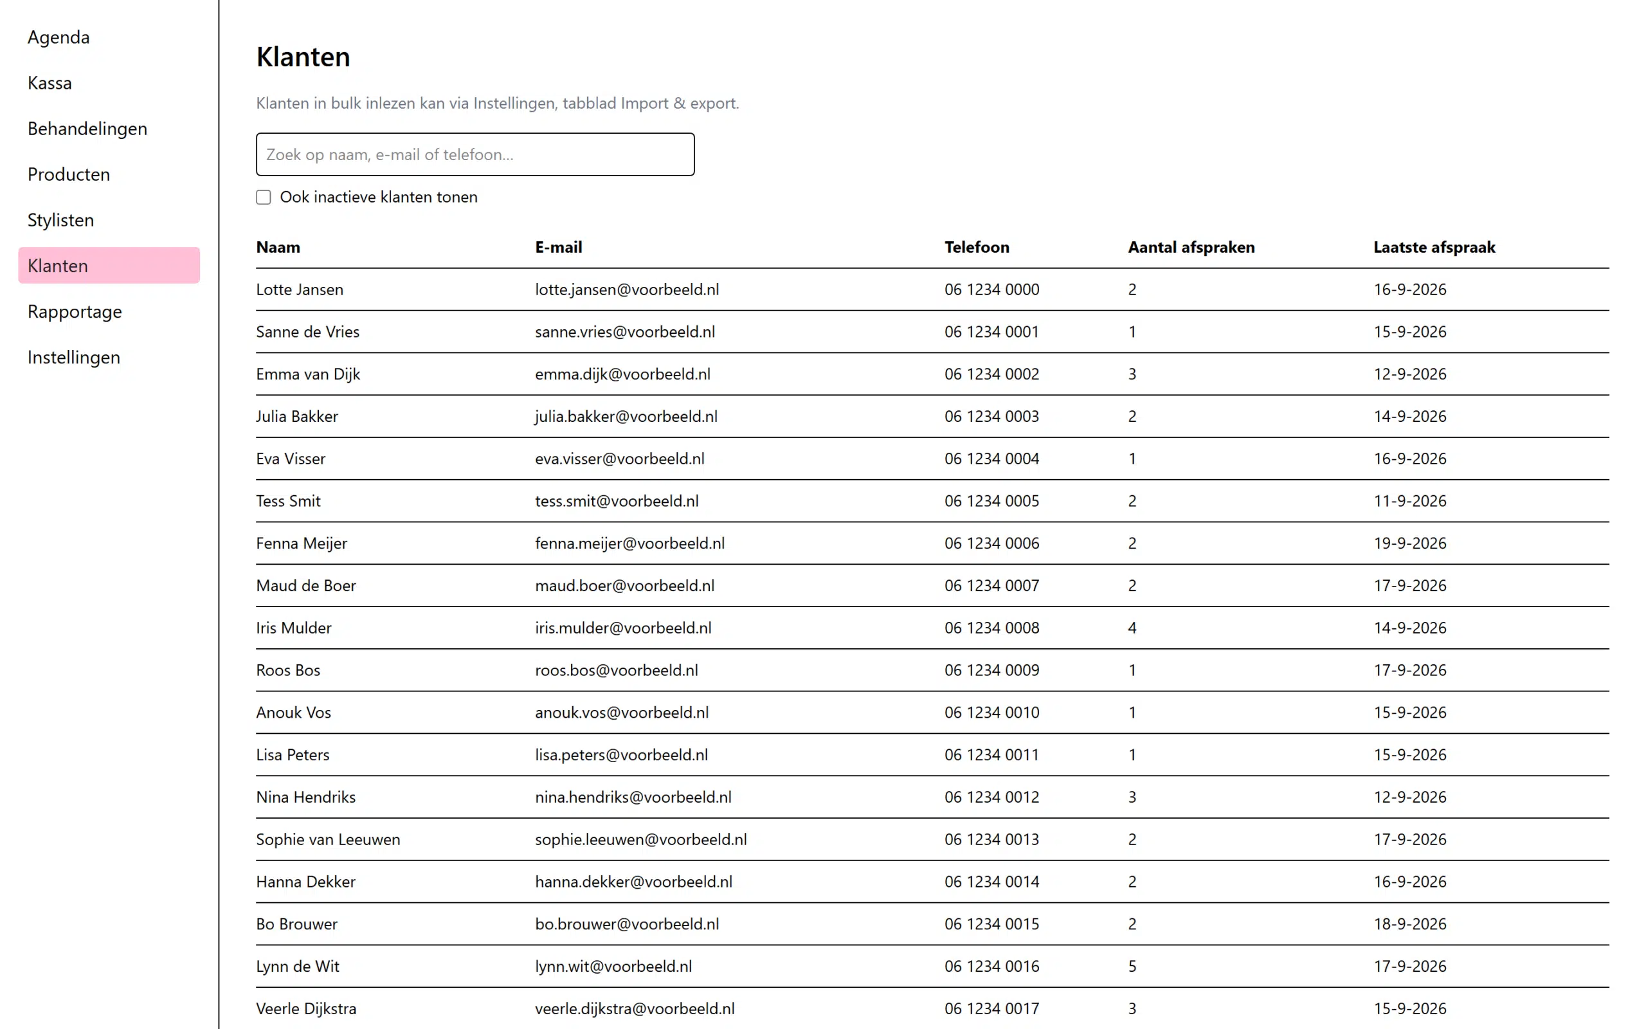This screenshot has width=1646, height=1029.
Task: Select Sanne de Vries row
Action: (932, 331)
